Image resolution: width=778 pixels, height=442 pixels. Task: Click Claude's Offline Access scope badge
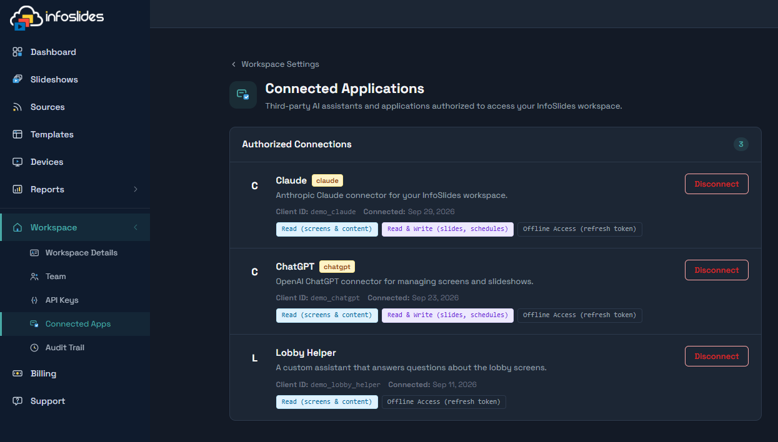(x=580, y=229)
